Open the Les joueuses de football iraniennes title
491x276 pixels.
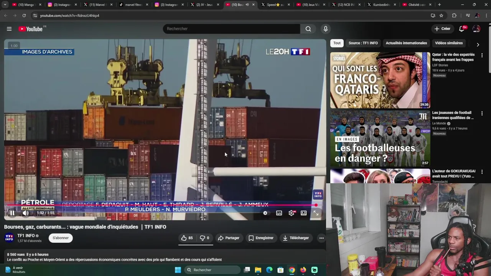(x=453, y=115)
